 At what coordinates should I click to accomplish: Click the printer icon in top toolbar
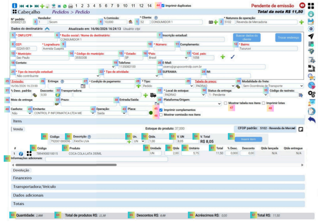(71, 6)
